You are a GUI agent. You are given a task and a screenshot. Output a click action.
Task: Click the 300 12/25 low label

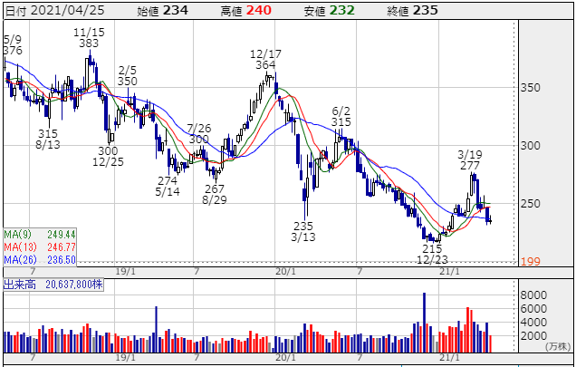coord(108,156)
